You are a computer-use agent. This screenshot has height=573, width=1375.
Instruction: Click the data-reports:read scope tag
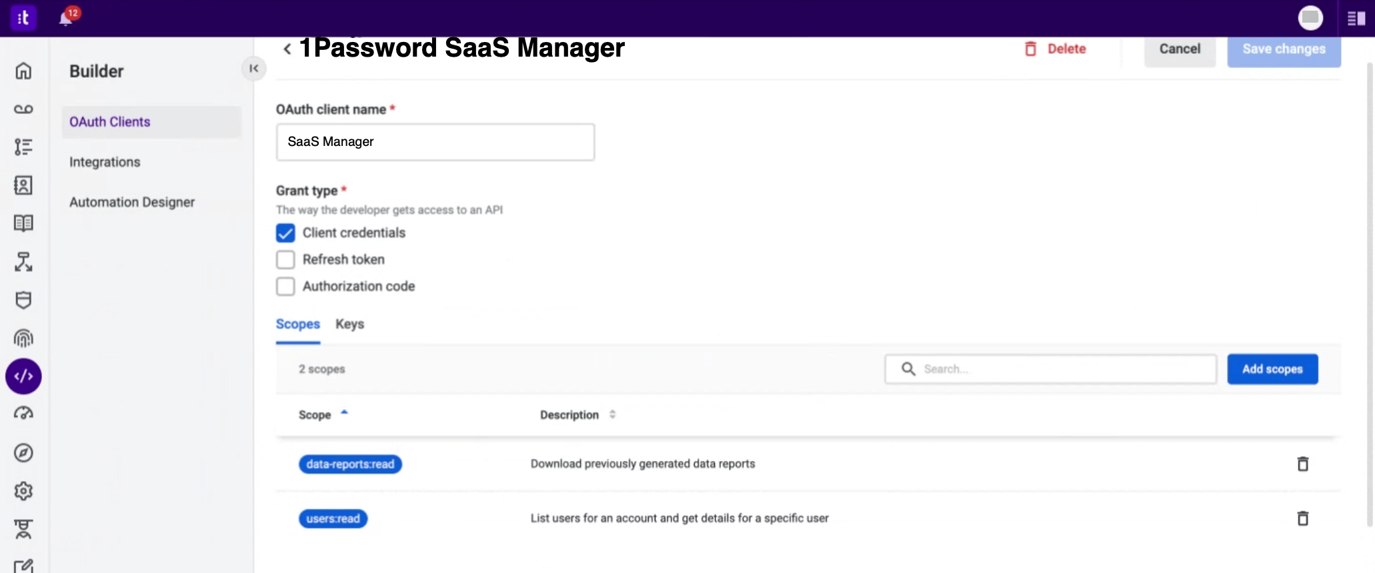tap(350, 464)
